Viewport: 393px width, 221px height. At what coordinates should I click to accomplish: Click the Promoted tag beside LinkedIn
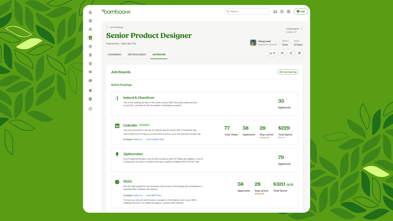coord(144,125)
